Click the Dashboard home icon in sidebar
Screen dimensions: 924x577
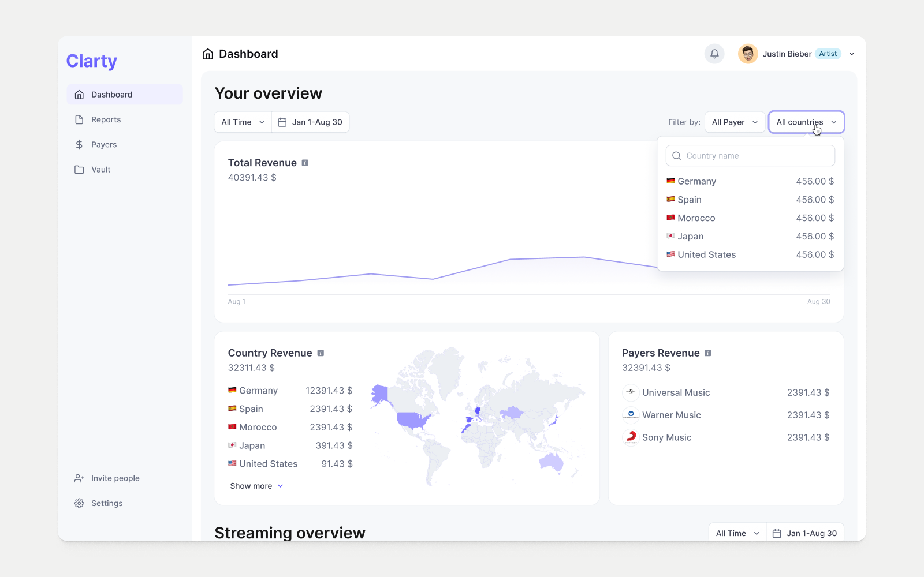pyautogui.click(x=79, y=95)
